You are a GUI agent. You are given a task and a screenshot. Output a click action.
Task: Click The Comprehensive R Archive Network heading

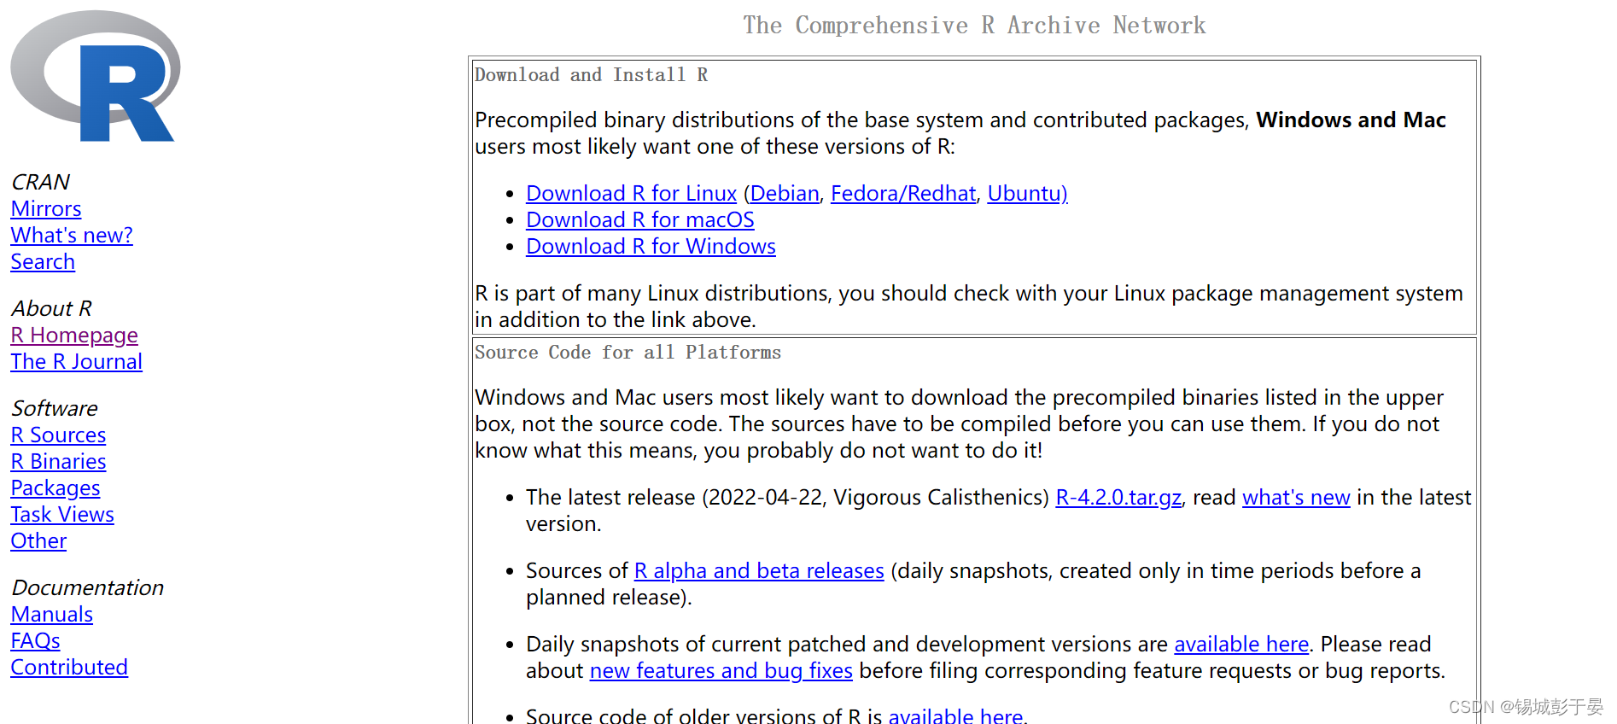click(974, 26)
